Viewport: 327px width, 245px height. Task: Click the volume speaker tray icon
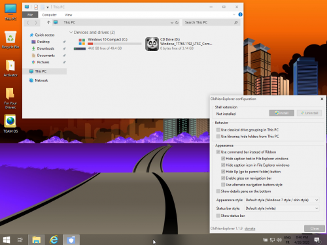click(x=279, y=240)
